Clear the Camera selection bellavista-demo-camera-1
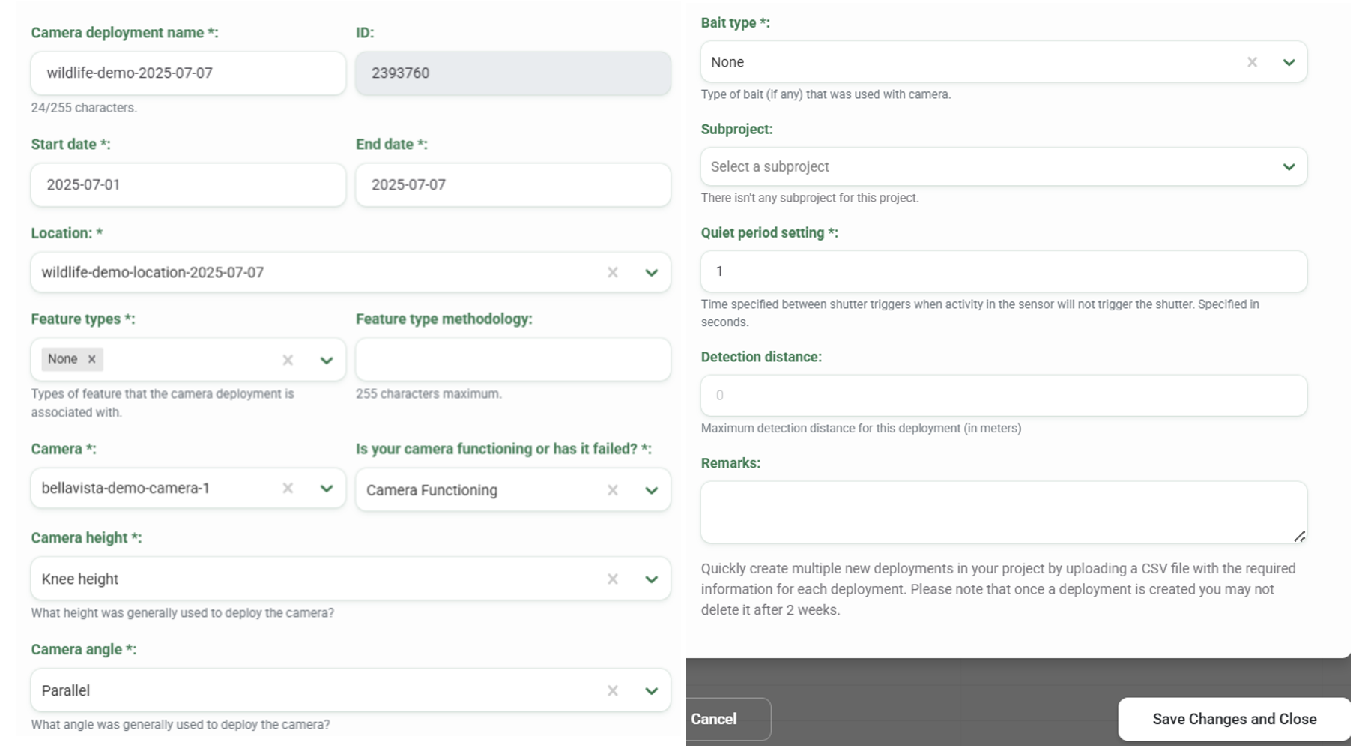1356x751 pixels. pyautogui.click(x=287, y=489)
